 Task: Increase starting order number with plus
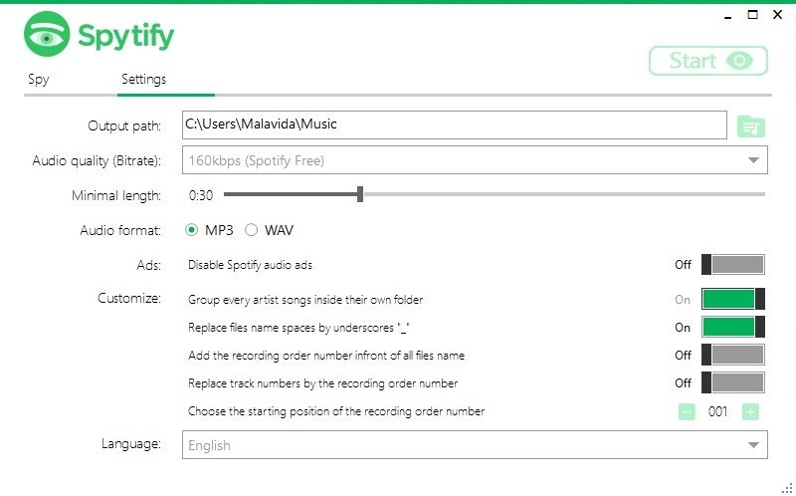(750, 411)
